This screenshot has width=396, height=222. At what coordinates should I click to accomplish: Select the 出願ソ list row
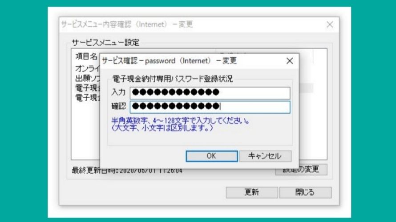coord(87,79)
